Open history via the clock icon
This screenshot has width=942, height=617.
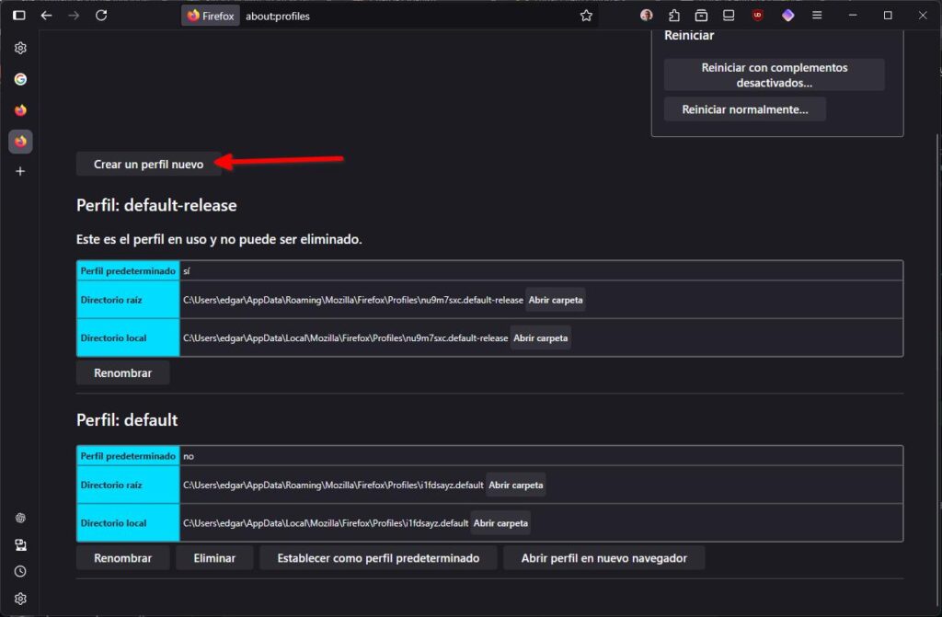pos(20,571)
